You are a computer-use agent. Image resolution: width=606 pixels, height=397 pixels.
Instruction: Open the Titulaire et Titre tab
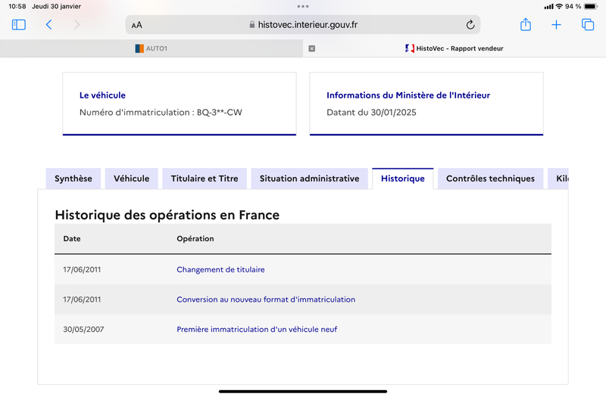pyautogui.click(x=205, y=178)
